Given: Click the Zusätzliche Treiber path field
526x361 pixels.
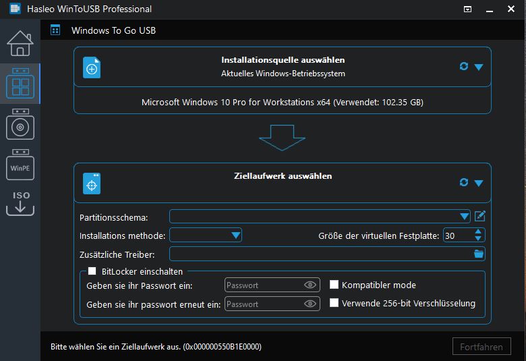Looking at the screenshot, I should [x=321, y=254].
